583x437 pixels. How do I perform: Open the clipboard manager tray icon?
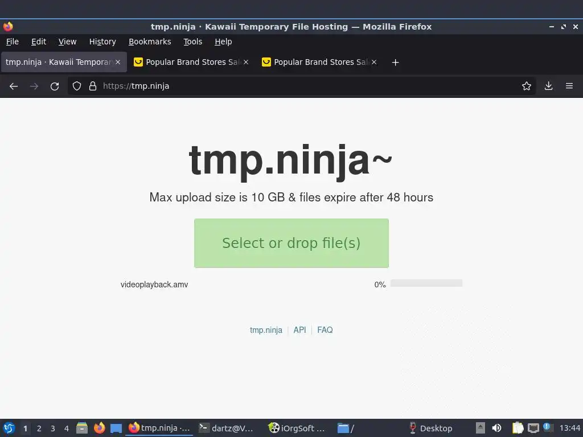coord(518,428)
